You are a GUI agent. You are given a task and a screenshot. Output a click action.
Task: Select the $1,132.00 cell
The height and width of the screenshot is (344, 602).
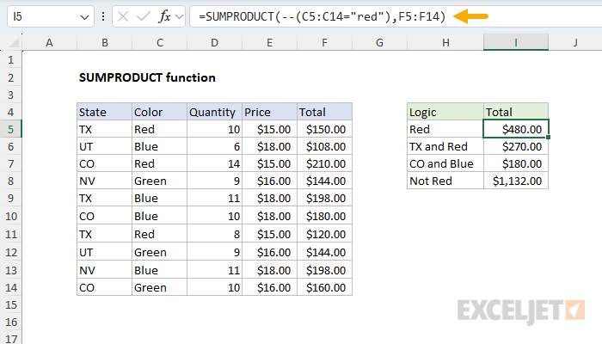pyautogui.click(x=516, y=181)
